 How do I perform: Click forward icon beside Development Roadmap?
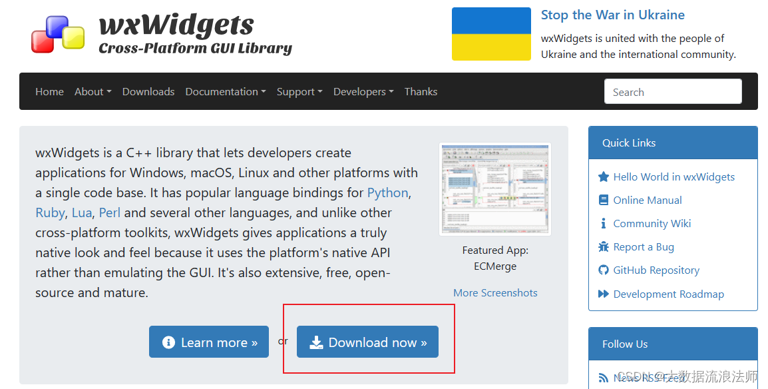(x=604, y=294)
